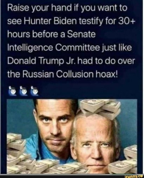Click the cash bundles along the photo's bottom center
Viewport: 144px width, 178px height.
point(66,167)
